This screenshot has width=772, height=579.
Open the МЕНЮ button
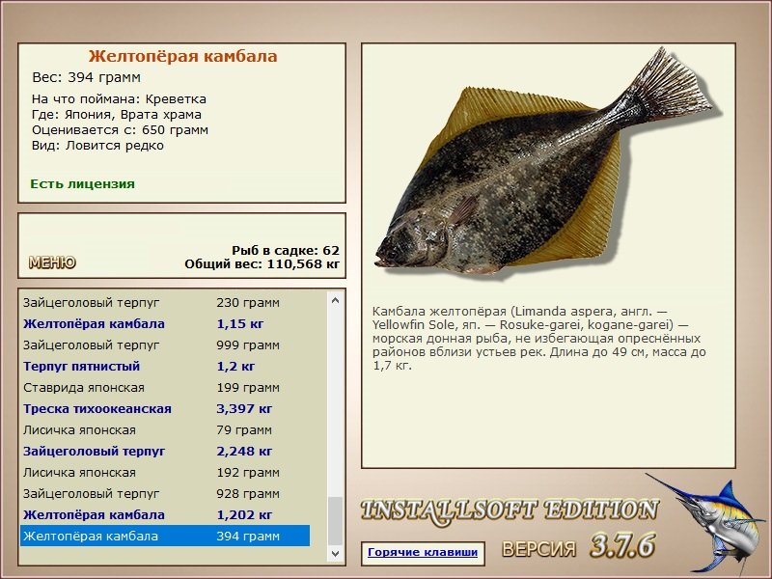[x=52, y=262]
